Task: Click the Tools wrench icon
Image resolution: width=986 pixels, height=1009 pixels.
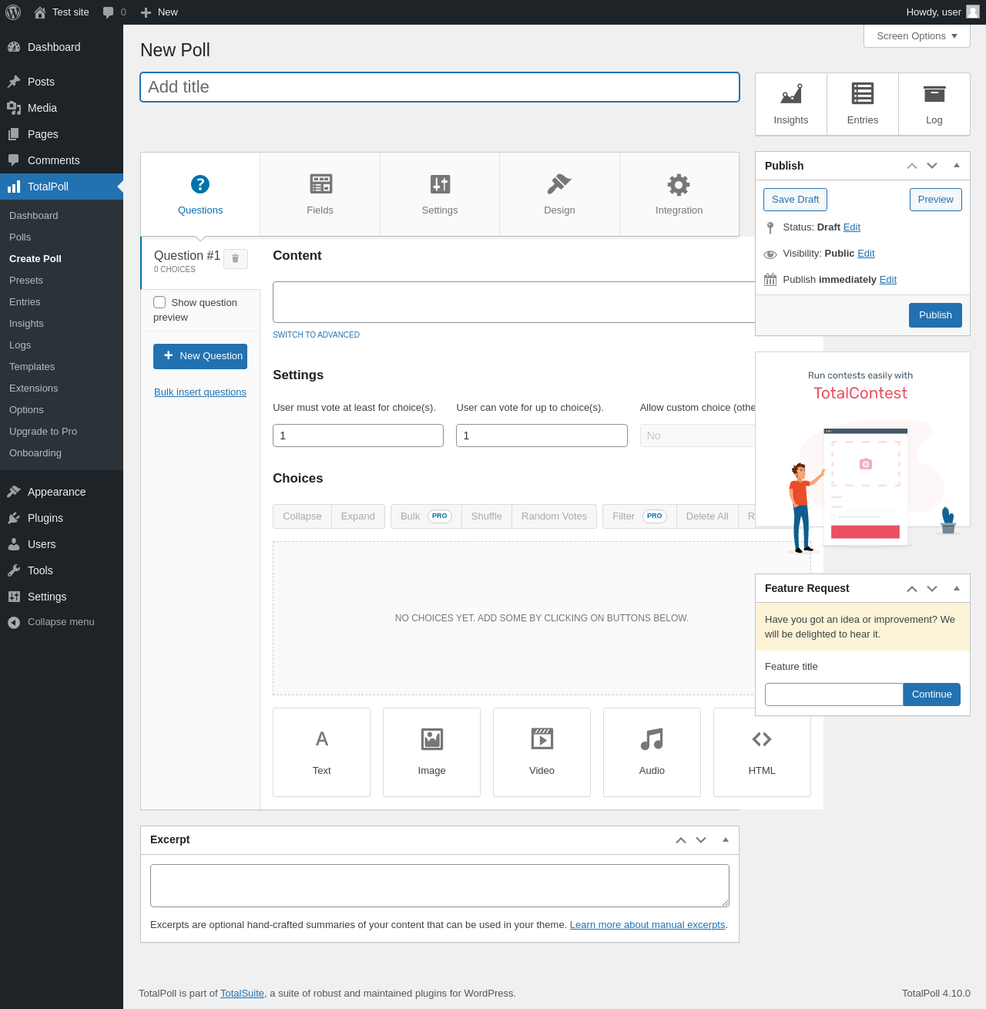Action: tap(14, 570)
